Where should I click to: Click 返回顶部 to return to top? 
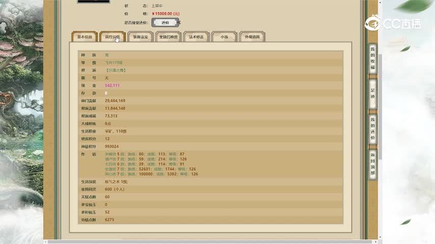coord(372,164)
